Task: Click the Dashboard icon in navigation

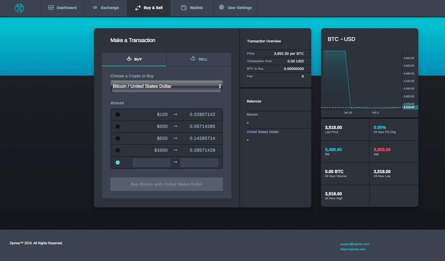Action: pos(51,8)
